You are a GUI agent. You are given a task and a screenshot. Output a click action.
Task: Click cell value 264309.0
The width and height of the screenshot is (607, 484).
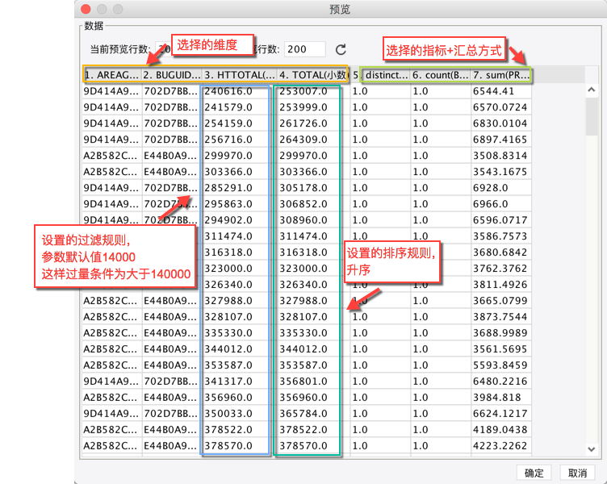(x=303, y=140)
